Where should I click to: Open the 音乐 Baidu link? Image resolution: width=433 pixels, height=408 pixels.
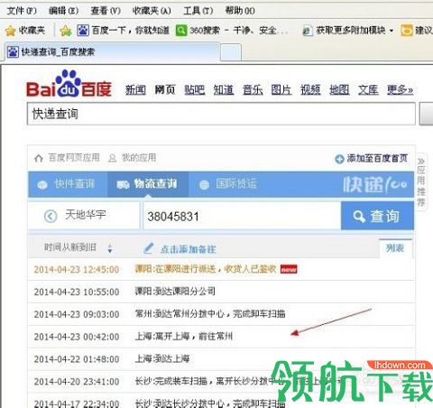(x=253, y=90)
